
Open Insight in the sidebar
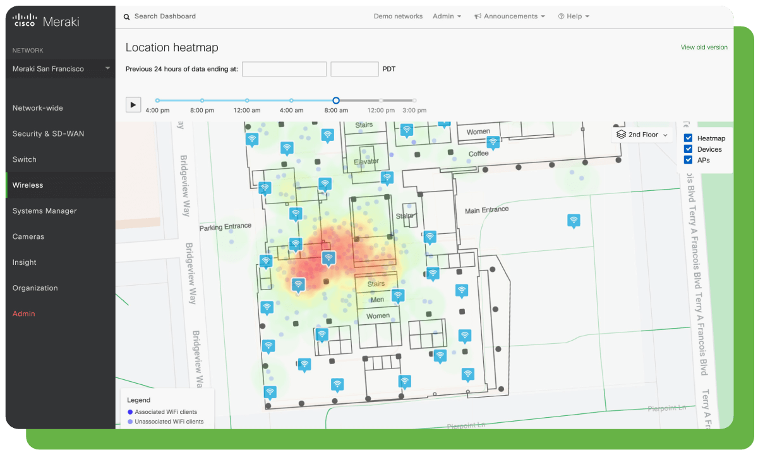point(25,262)
